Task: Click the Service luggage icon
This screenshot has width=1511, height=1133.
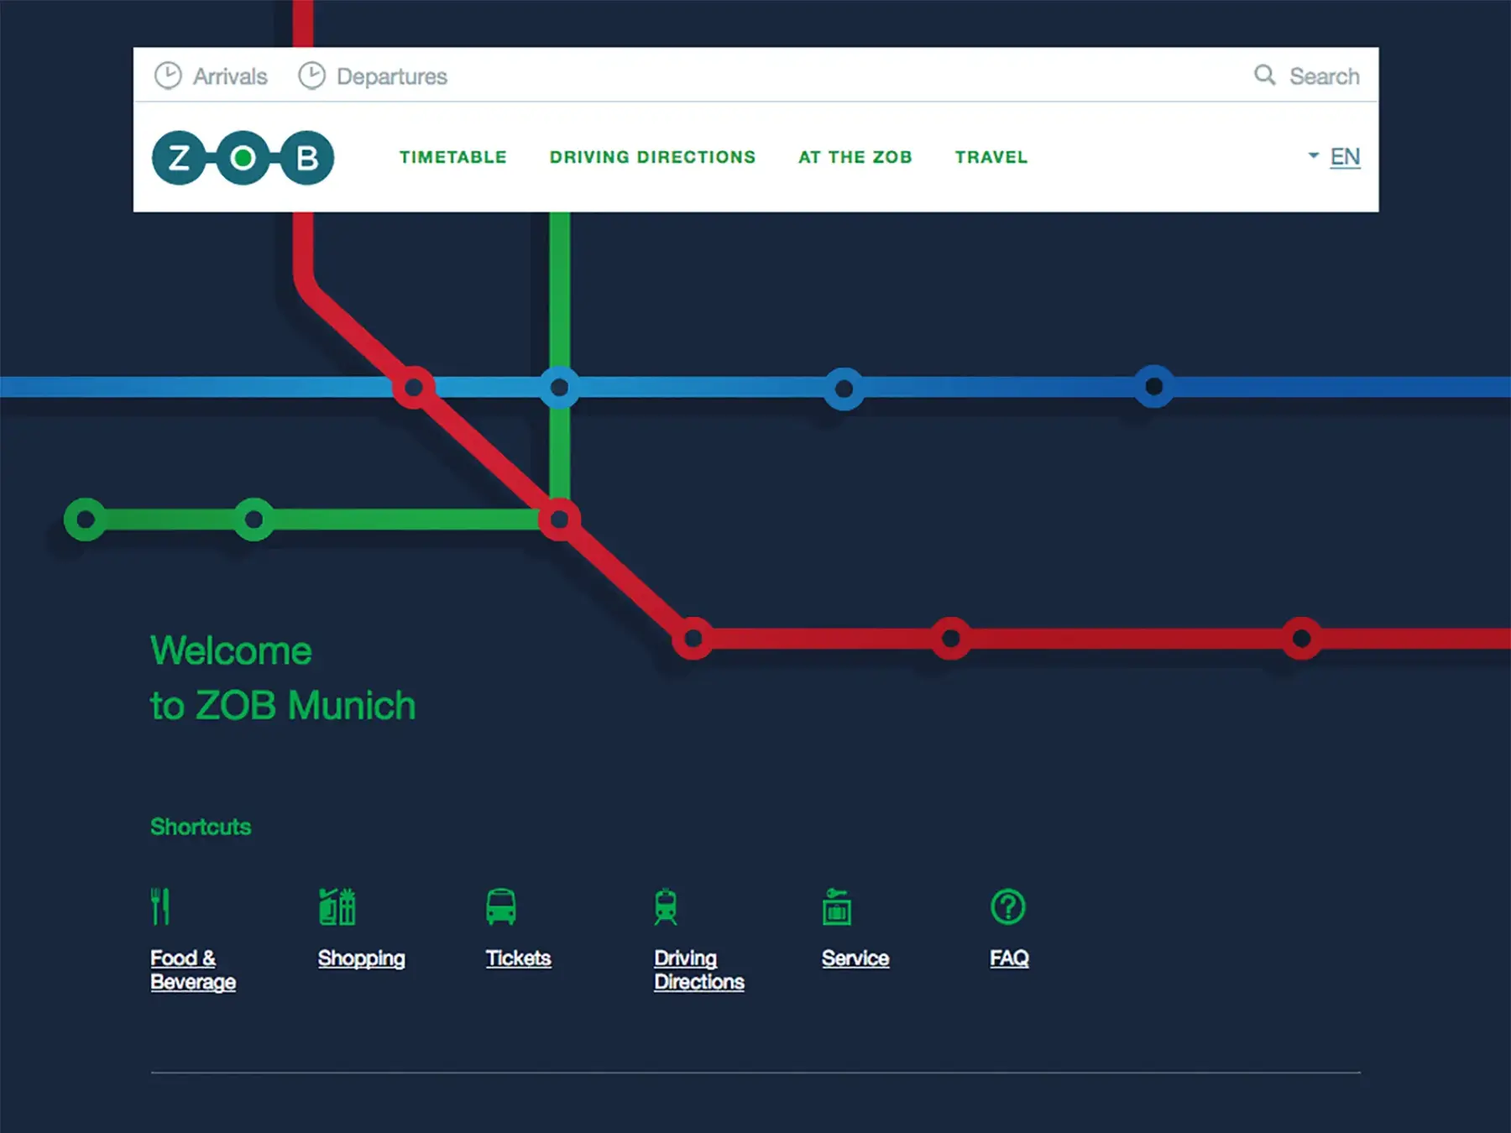Action: (836, 906)
